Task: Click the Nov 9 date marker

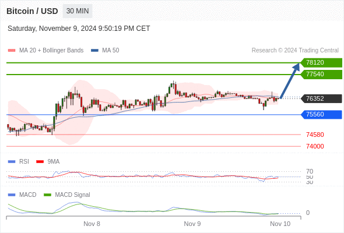Action: 192,224
